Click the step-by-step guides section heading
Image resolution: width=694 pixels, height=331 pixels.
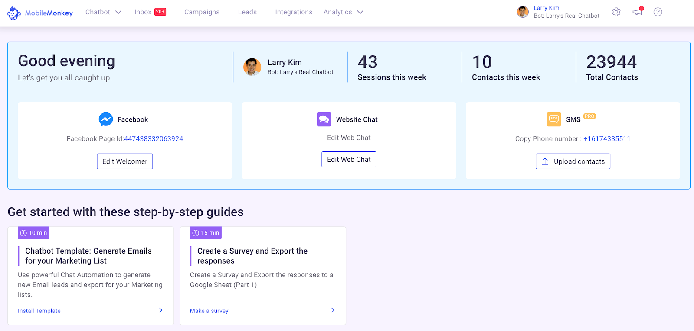[x=126, y=212]
